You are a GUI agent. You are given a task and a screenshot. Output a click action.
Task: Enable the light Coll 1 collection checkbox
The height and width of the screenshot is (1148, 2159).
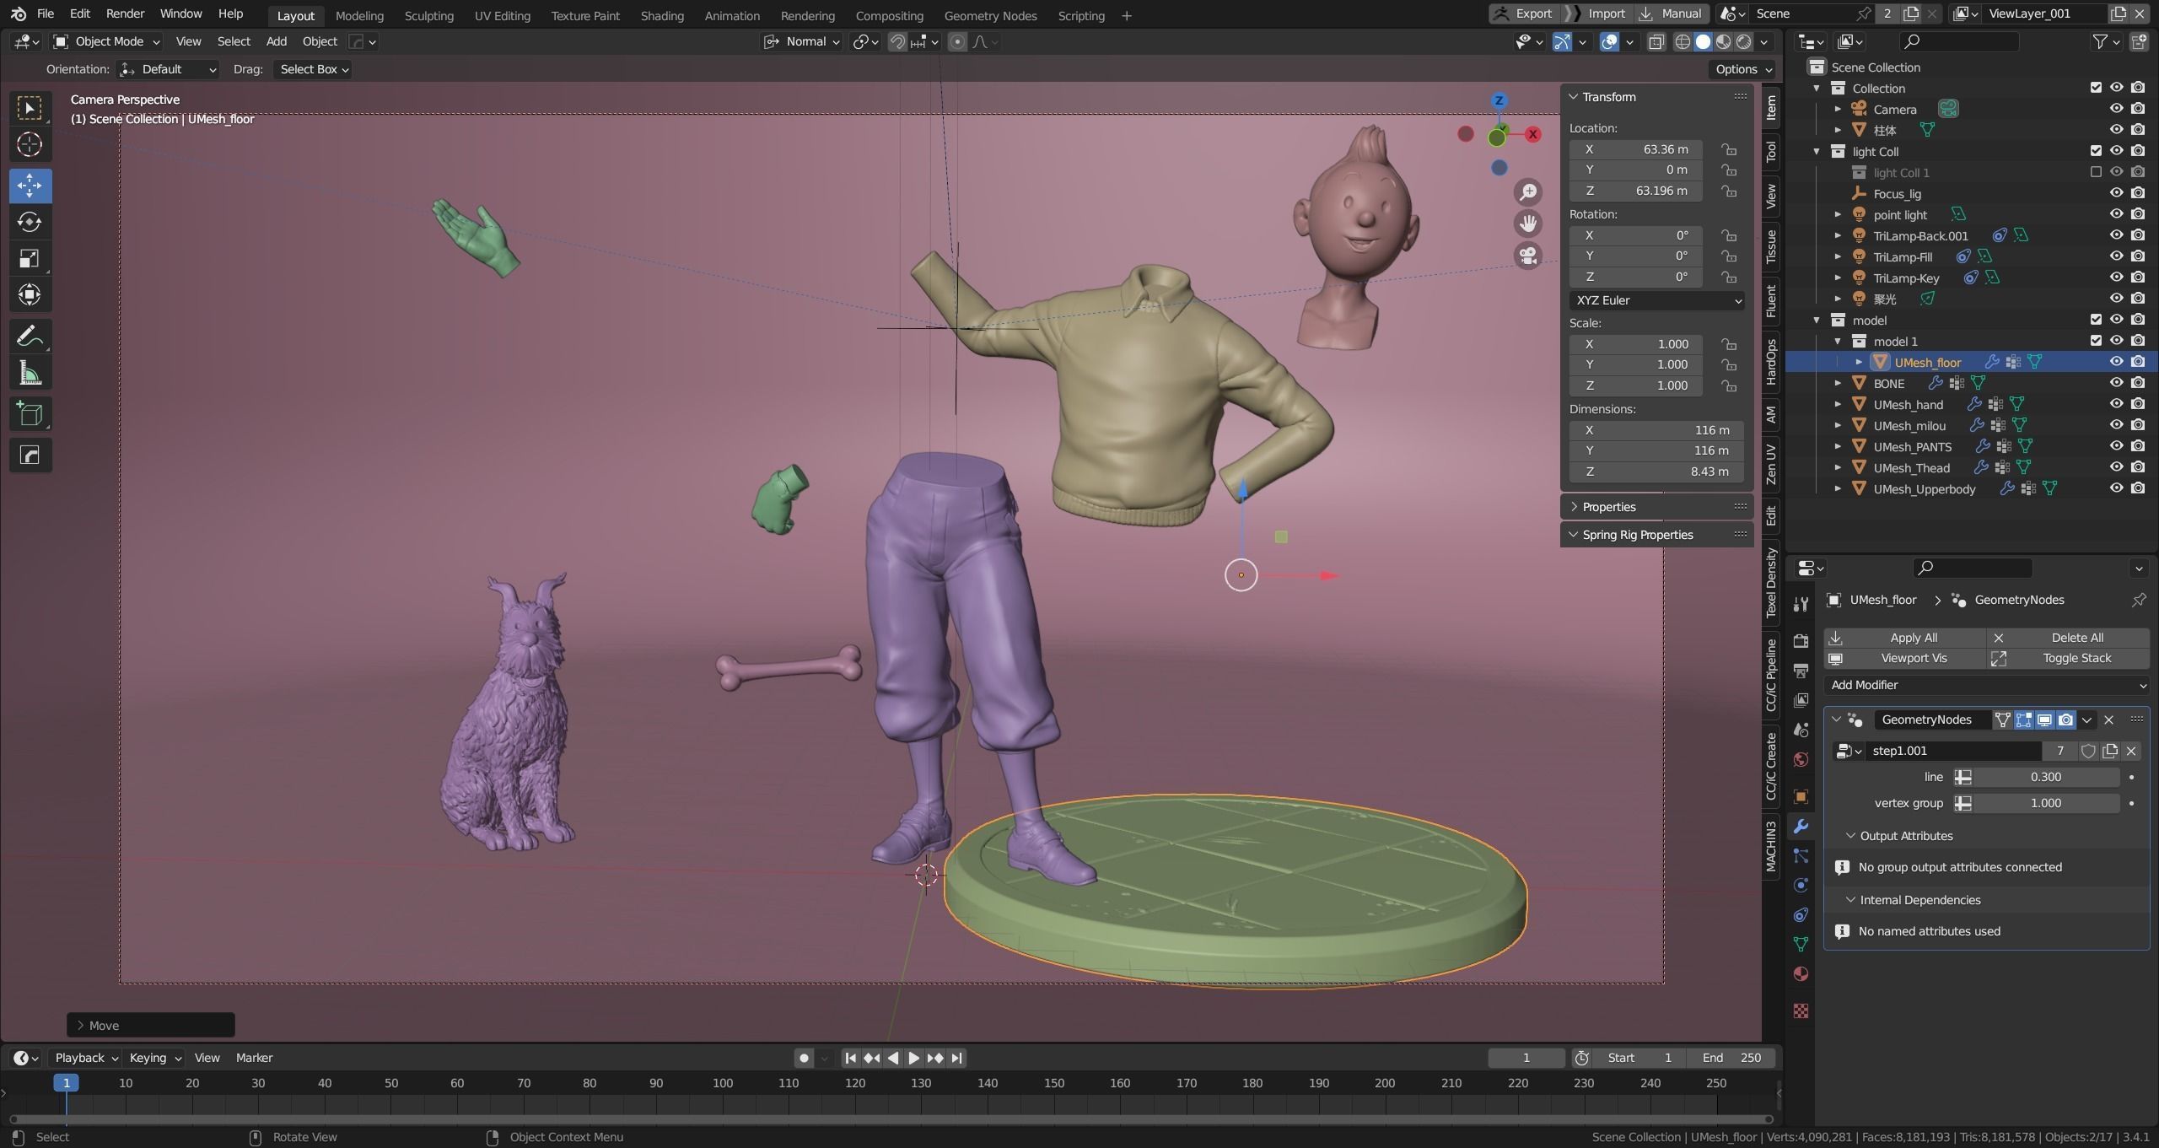coord(2096,172)
